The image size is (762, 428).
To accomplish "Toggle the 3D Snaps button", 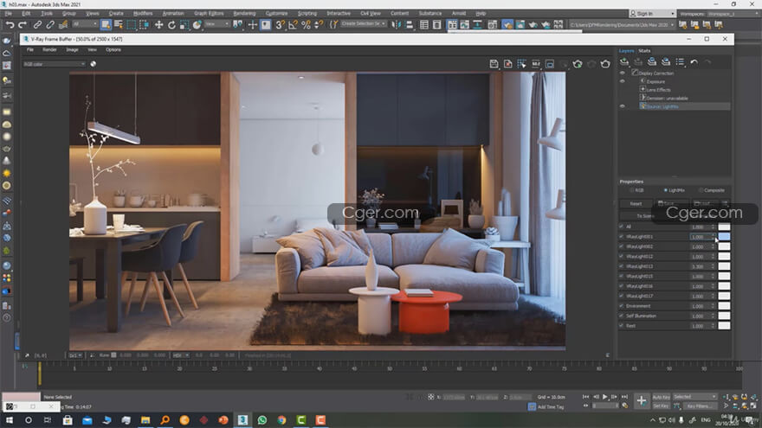I will click(280, 24).
